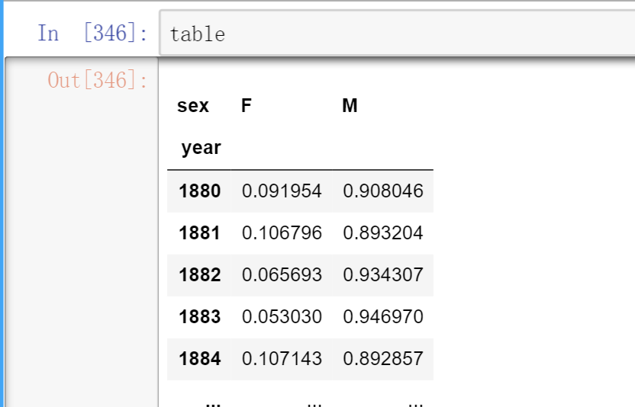Select the row index 1883
Viewport: 635px width, 407px height.
pos(200,317)
